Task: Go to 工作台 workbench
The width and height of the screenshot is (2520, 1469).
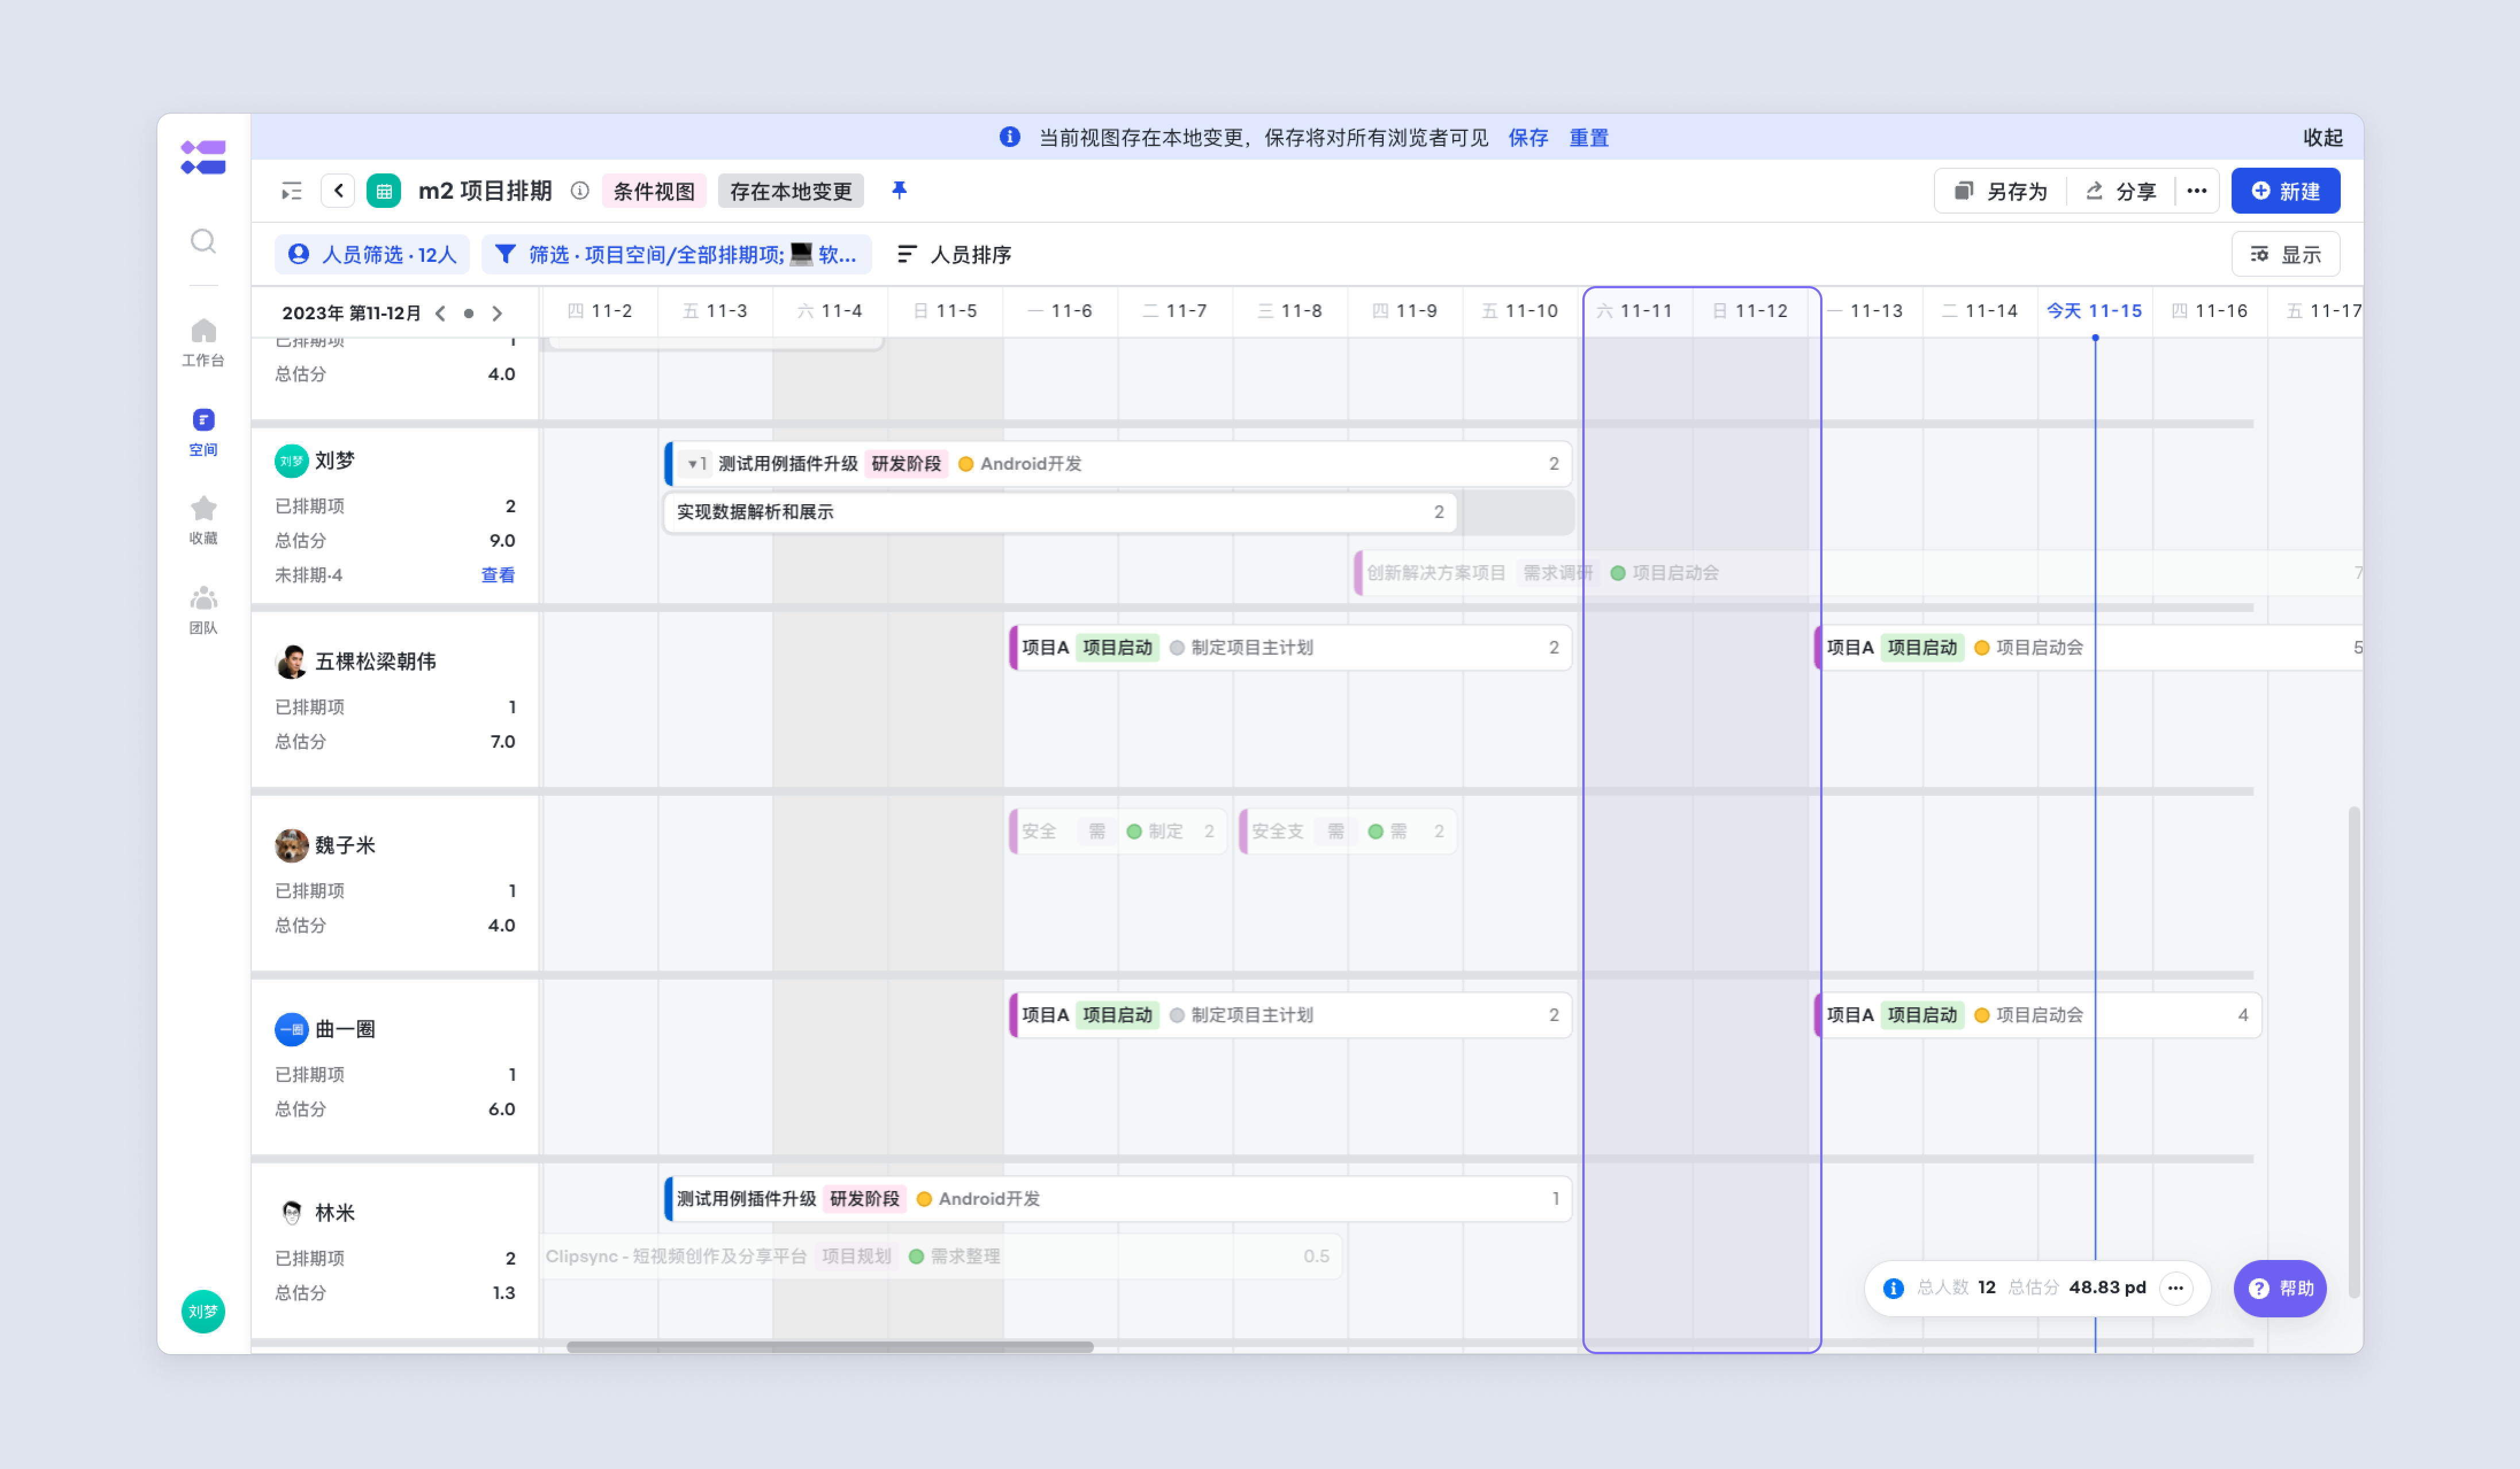Action: (203, 342)
